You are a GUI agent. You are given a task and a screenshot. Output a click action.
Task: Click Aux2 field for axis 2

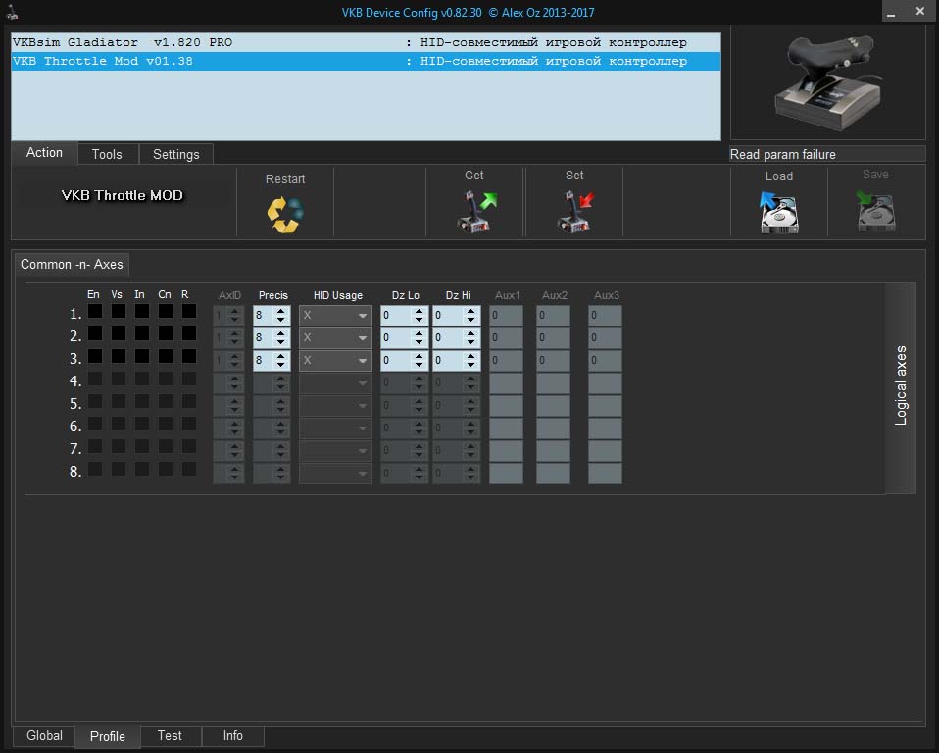click(x=553, y=338)
